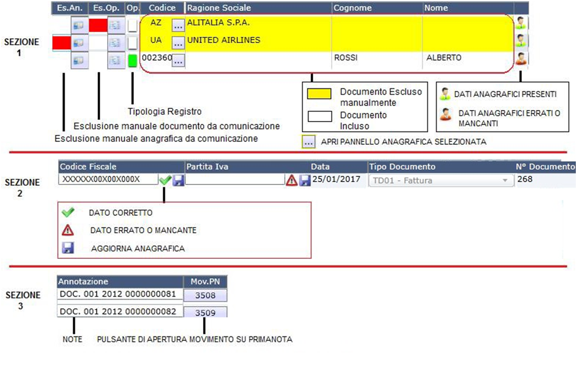Click the Mov.PN column header
Screen dimensions: 577x366
click(x=206, y=282)
